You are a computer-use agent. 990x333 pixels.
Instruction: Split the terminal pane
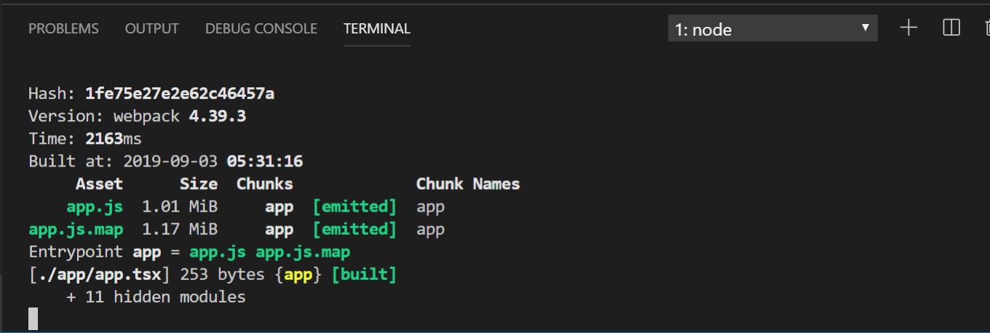(x=951, y=28)
